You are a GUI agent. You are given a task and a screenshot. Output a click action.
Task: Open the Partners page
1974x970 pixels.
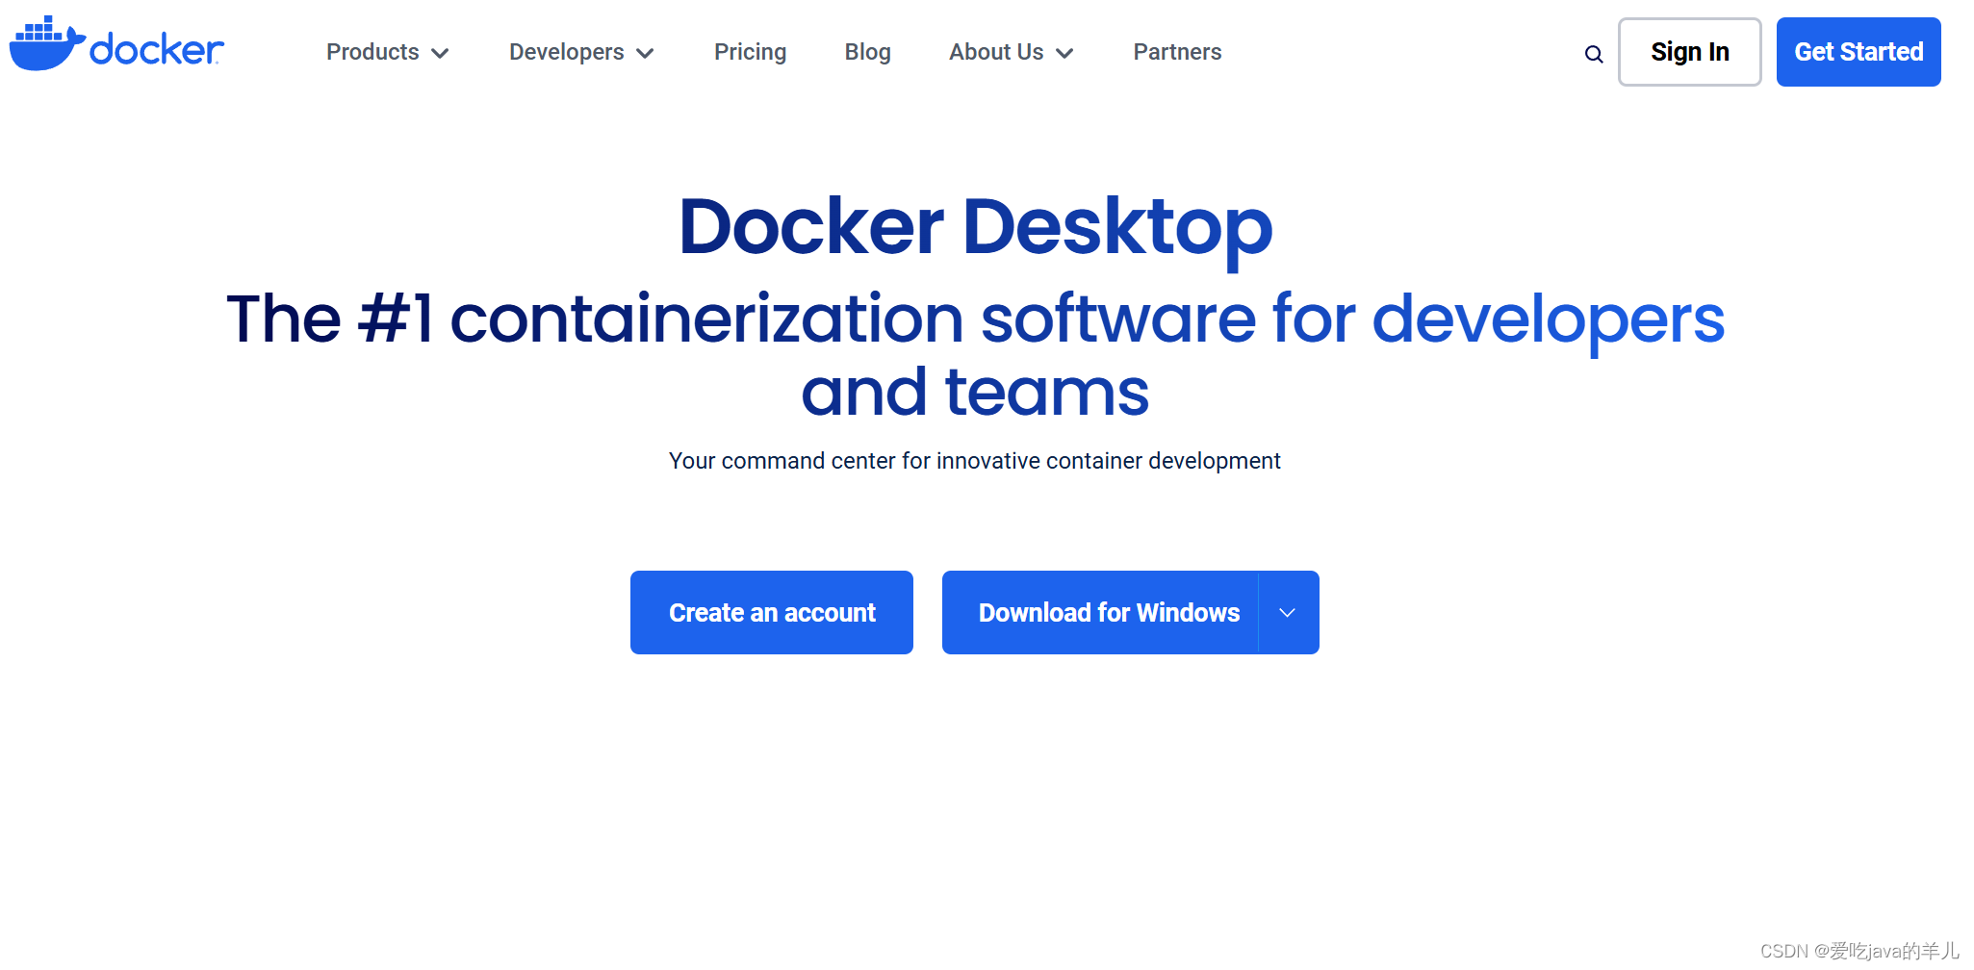[1177, 52]
